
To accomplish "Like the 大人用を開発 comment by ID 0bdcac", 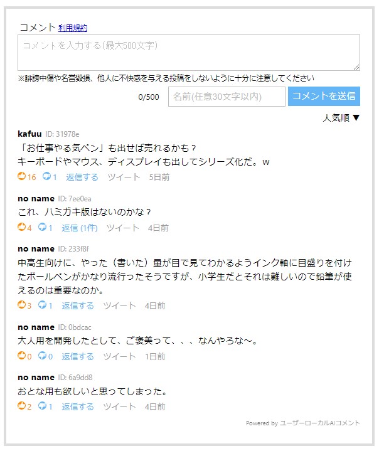I will (22, 356).
